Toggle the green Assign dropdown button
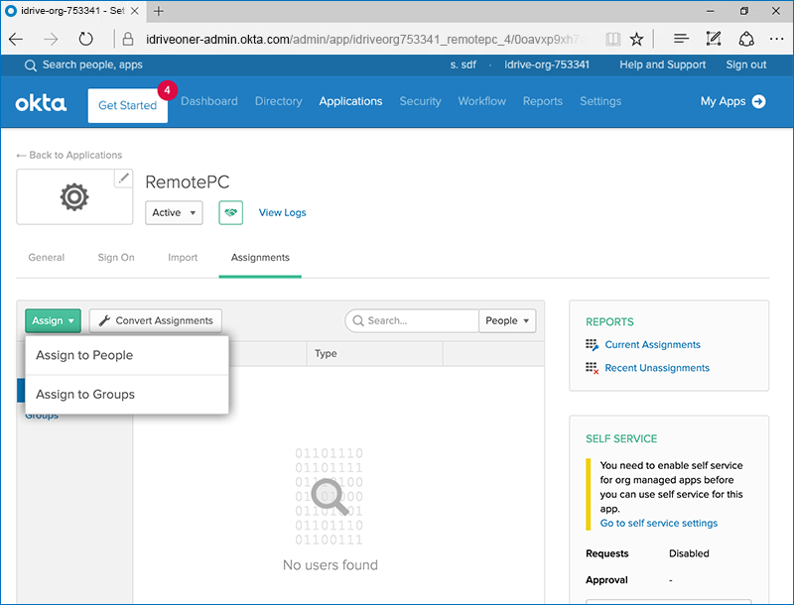The image size is (794, 605). [53, 320]
